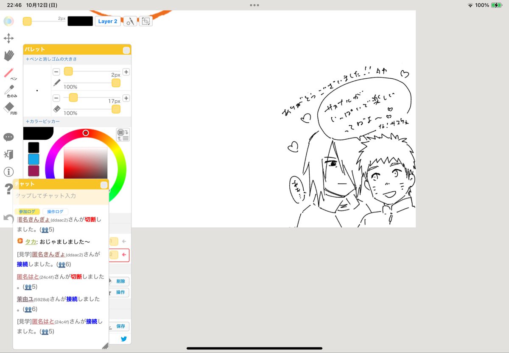Click the saturation square in color picker
Image resolution: width=509 pixels, height=353 pixels.
86,163
